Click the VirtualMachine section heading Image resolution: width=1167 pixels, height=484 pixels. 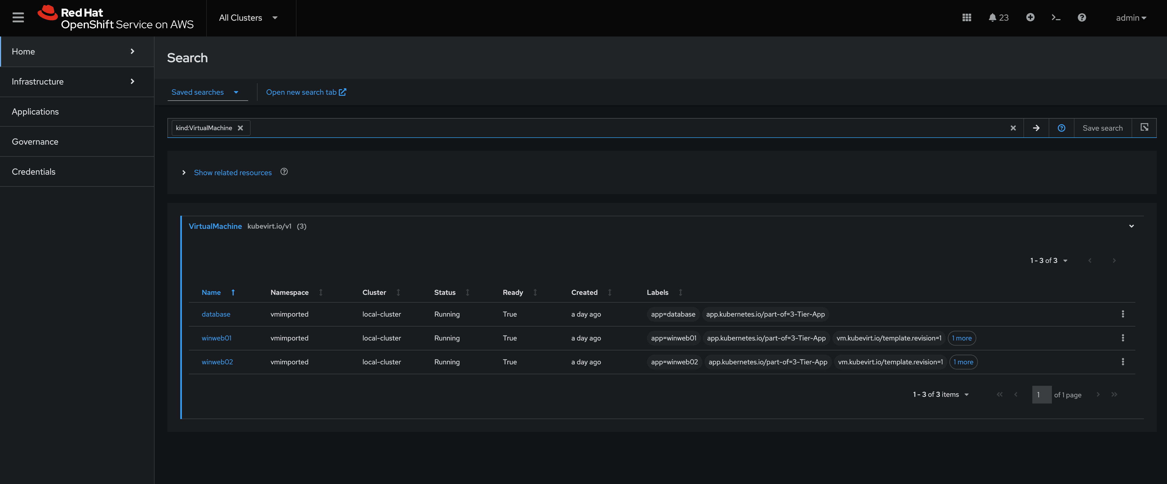click(215, 226)
